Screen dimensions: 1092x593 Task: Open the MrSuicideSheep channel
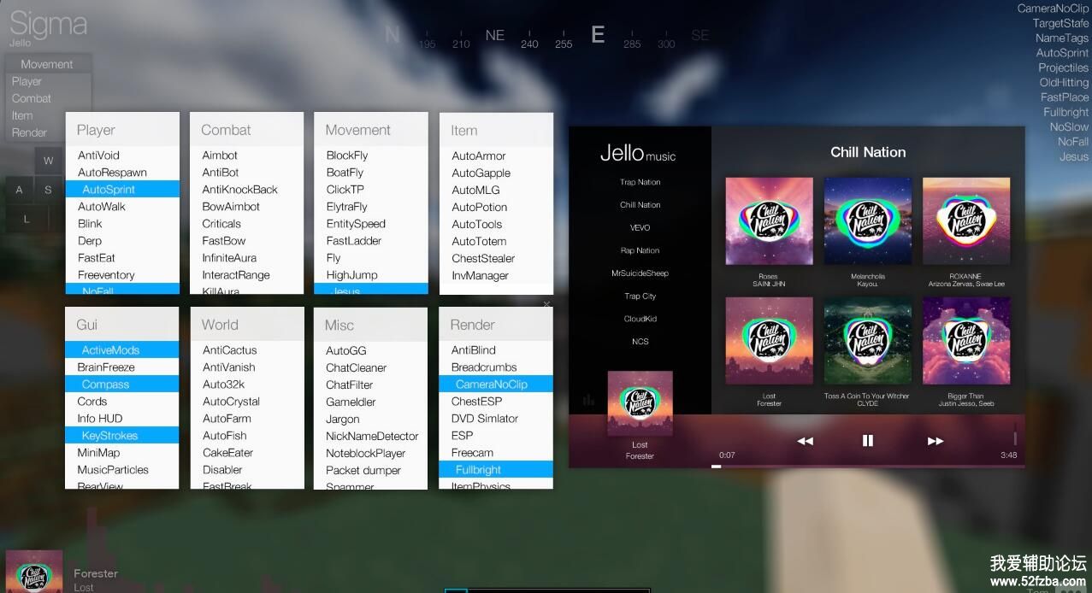[x=640, y=273]
